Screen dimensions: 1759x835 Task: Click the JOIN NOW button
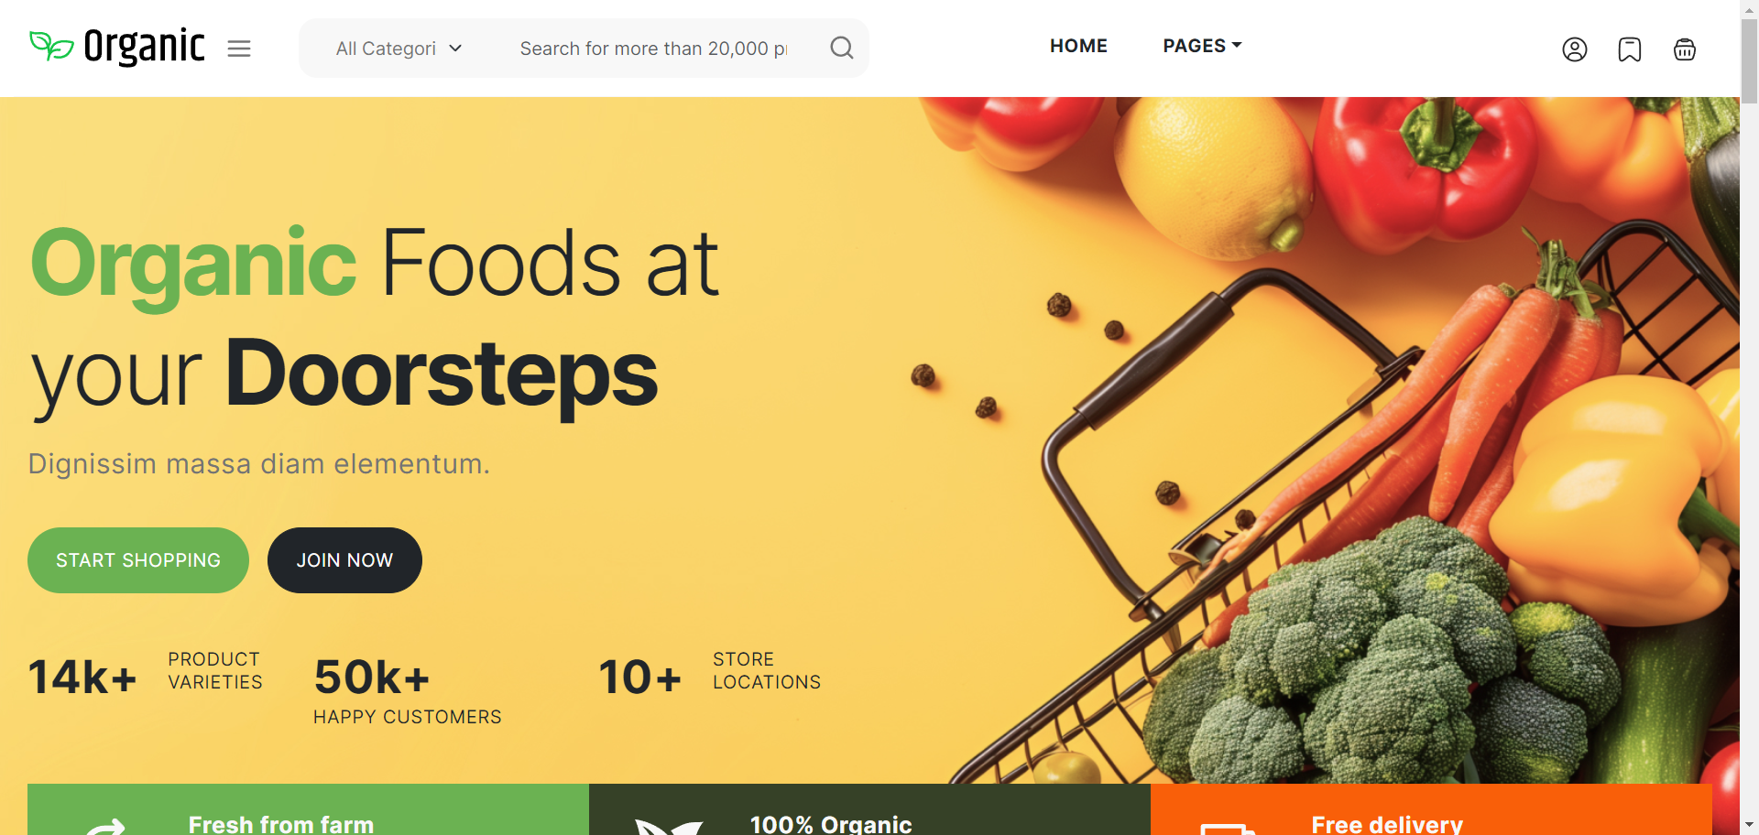[344, 560]
